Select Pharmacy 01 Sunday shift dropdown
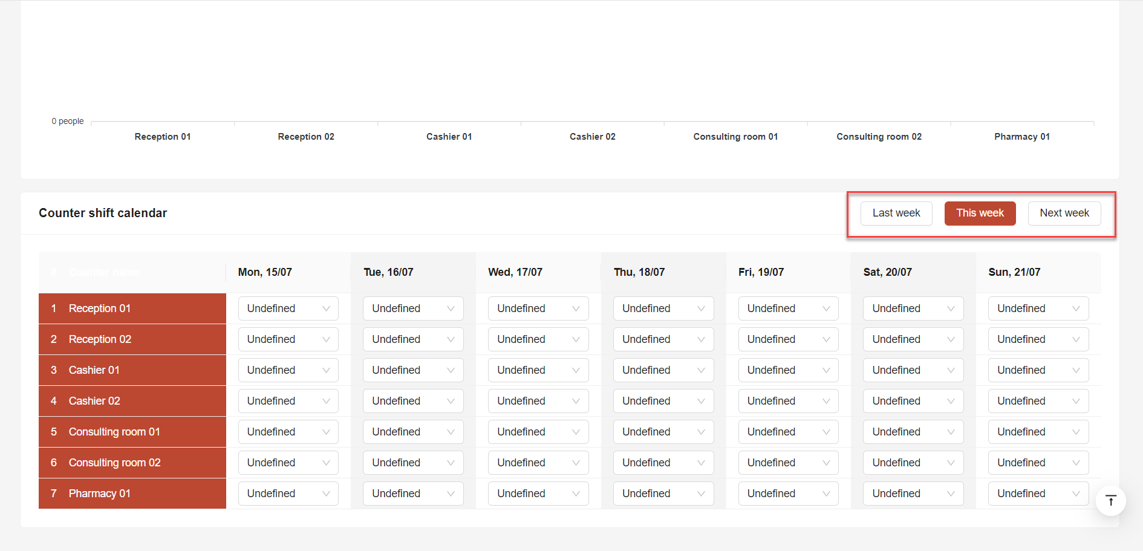The width and height of the screenshot is (1143, 551). click(1038, 494)
